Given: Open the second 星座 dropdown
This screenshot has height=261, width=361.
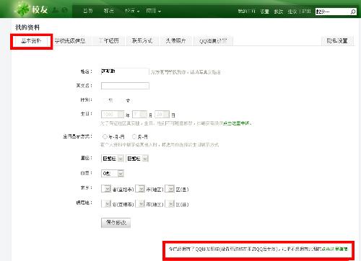Looking at the screenshot, I should tap(137, 159).
